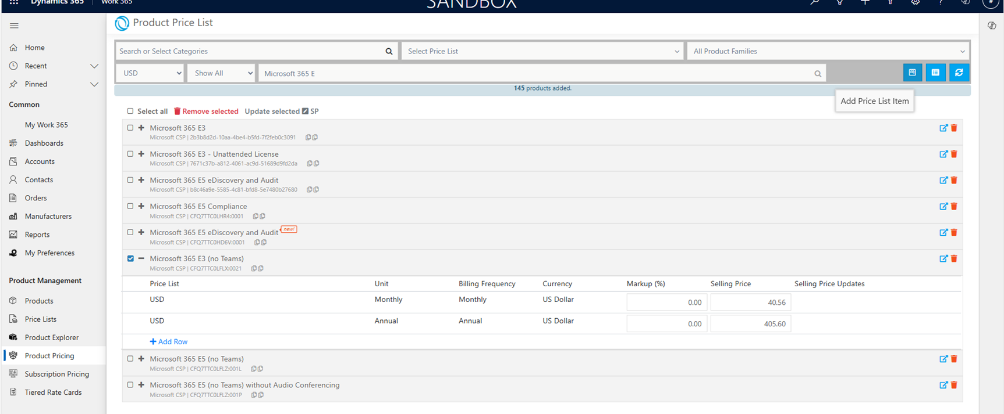Viewport: 1004px width, 414px height.
Task: Click the magnifier in the Microsoft 365 E box
Action: pyautogui.click(x=818, y=74)
